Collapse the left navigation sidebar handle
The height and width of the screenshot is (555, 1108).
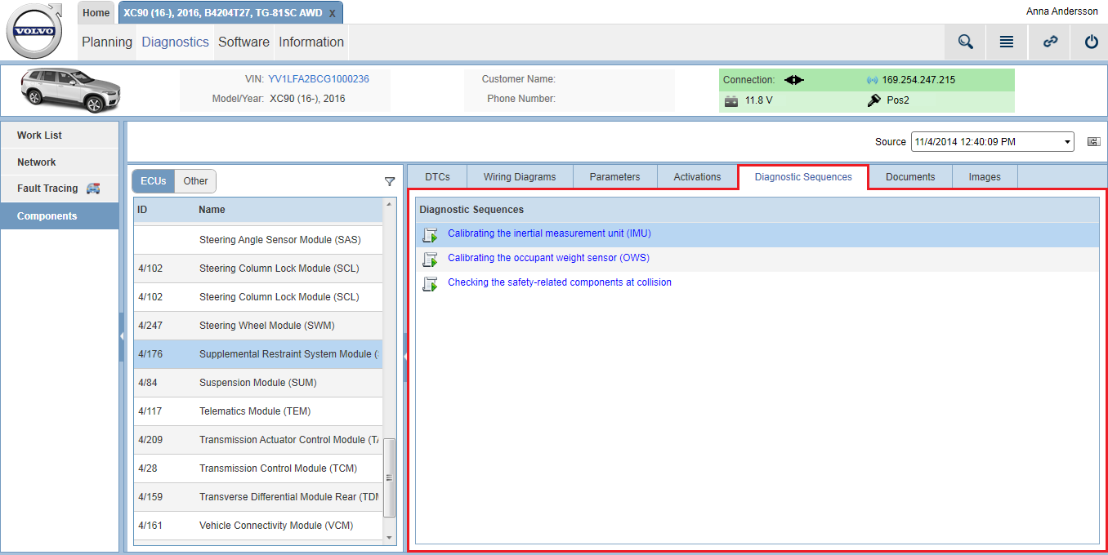[x=121, y=336]
